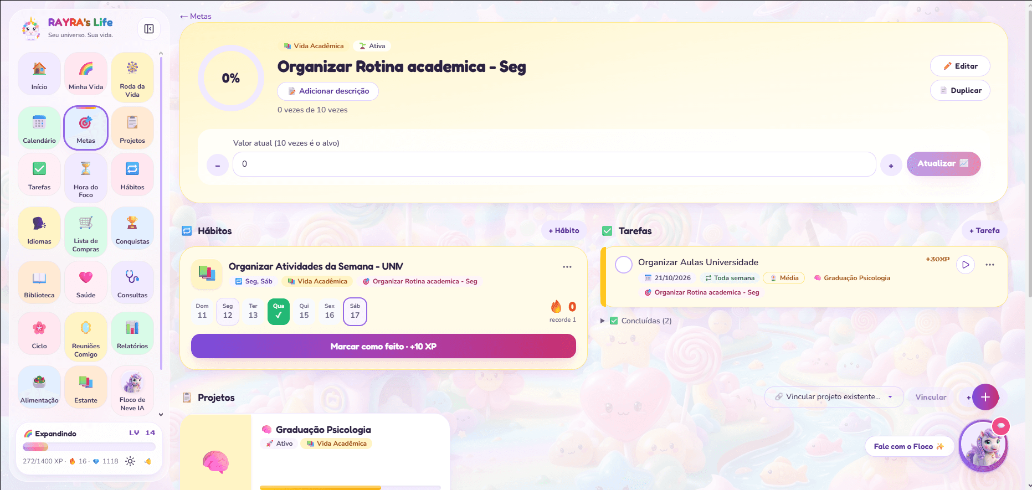Mark Organizar Aulas Universidade task complete
The width and height of the screenshot is (1032, 490).
[x=624, y=264]
